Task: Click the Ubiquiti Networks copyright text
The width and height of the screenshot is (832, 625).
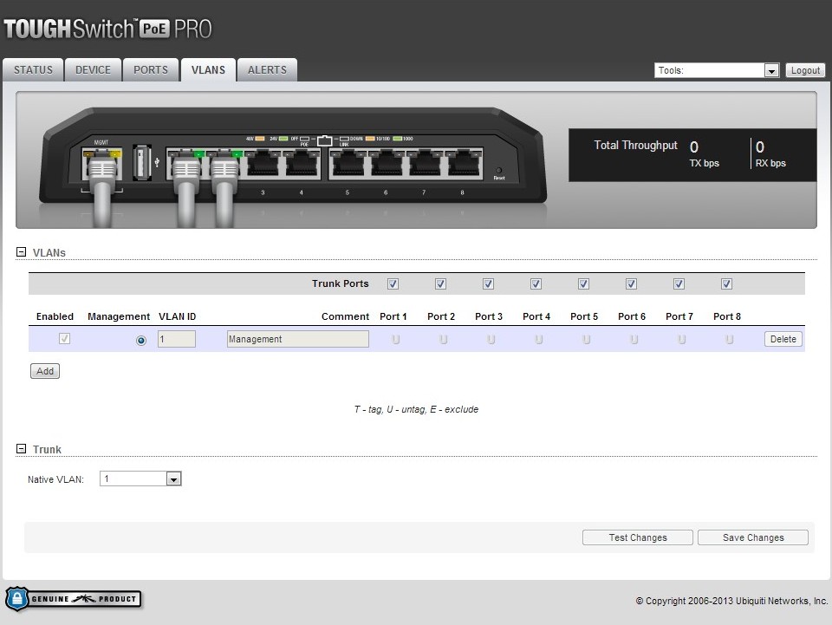Action: 731,601
